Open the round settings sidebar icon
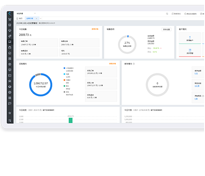The height and width of the screenshot is (176, 205). point(10,92)
